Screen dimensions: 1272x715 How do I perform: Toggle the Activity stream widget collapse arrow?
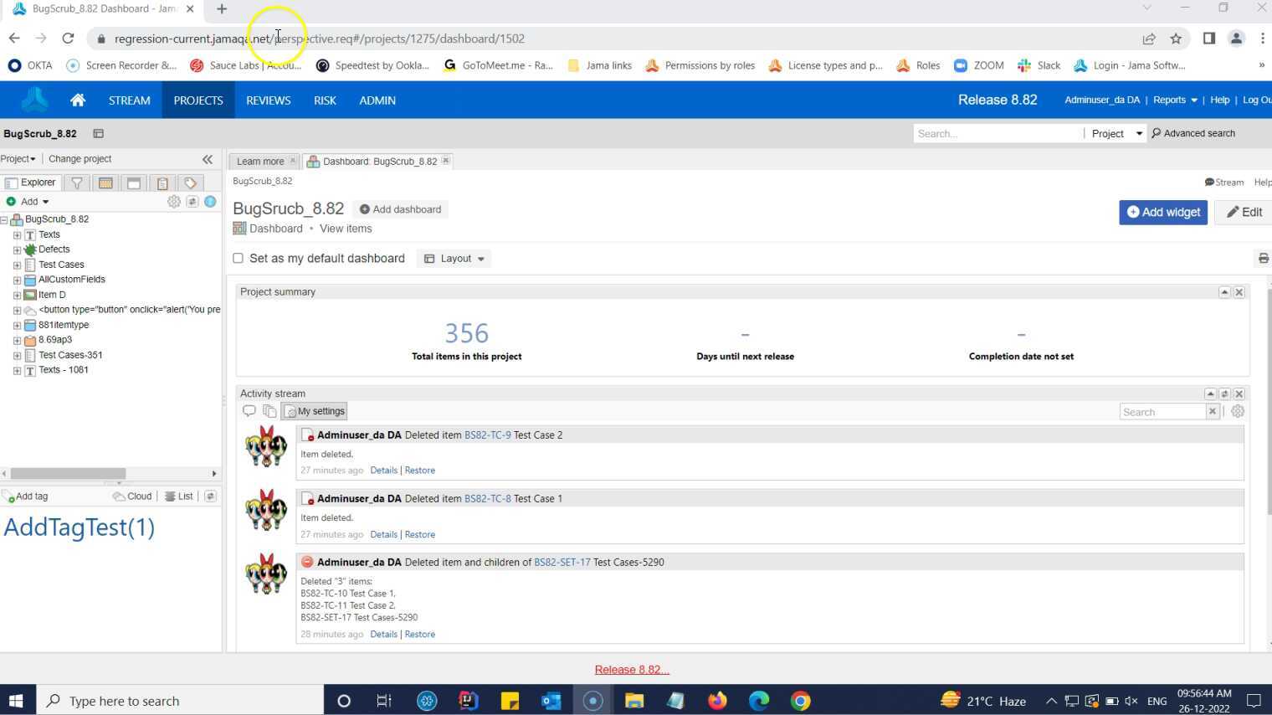[1211, 394]
